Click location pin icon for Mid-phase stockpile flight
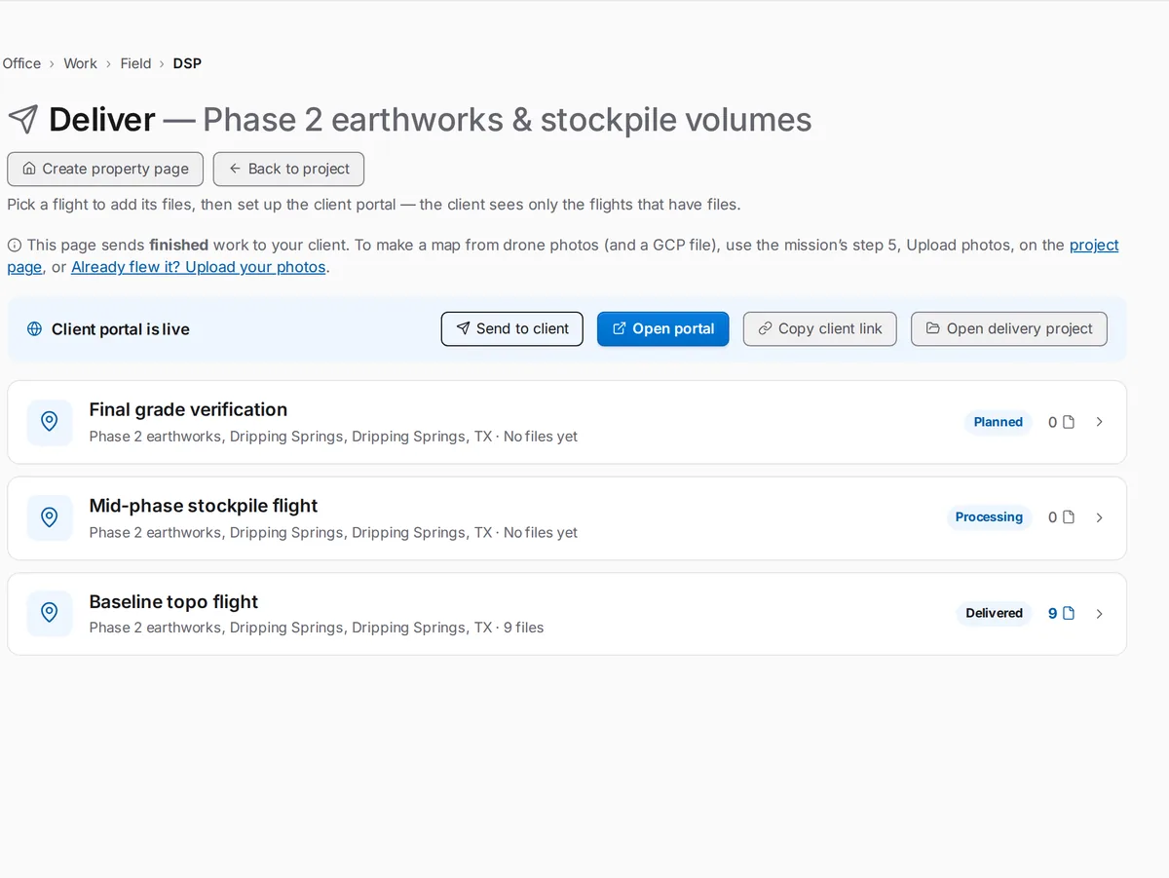 pyautogui.click(x=50, y=517)
